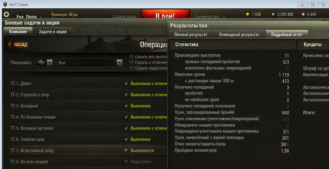Open the Задачи и акции tab

[53, 32]
